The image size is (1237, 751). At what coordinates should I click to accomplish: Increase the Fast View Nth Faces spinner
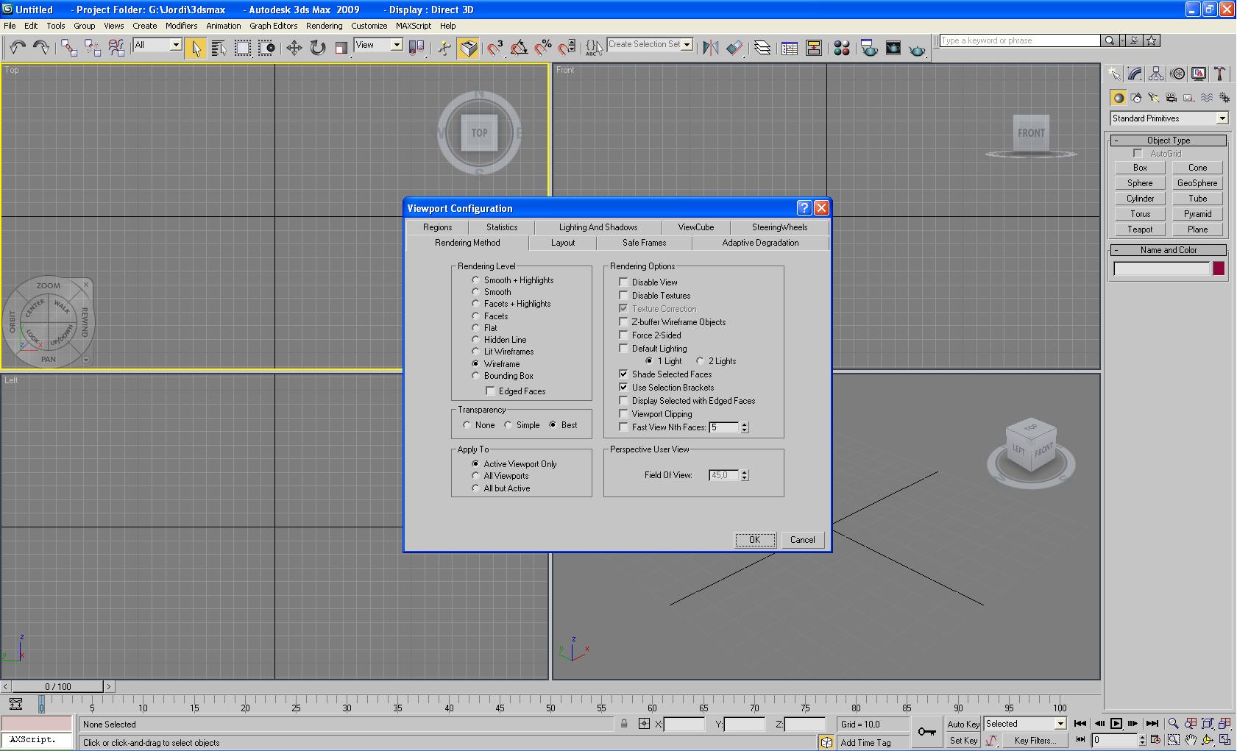745,424
